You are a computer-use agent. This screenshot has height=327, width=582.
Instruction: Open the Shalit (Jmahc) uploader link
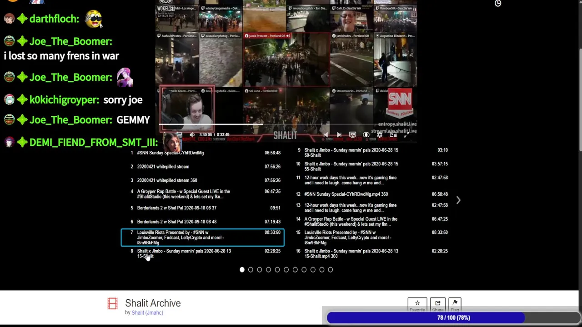tap(147, 312)
